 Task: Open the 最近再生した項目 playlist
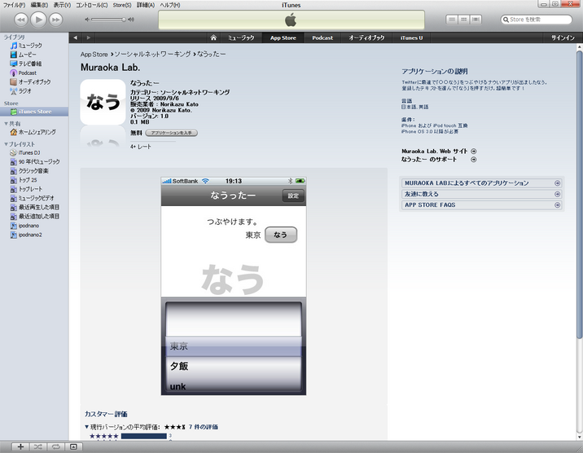[x=34, y=207]
